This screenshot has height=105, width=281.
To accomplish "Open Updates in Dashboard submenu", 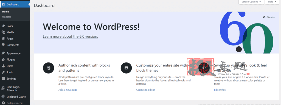I will pyautogui.click(x=7, y=17).
